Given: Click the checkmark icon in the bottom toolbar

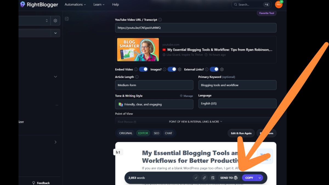Looking at the screenshot, I should pyautogui.click(x=196, y=178).
